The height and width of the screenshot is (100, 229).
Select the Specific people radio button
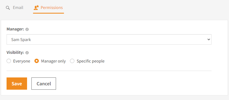(72, 61)
